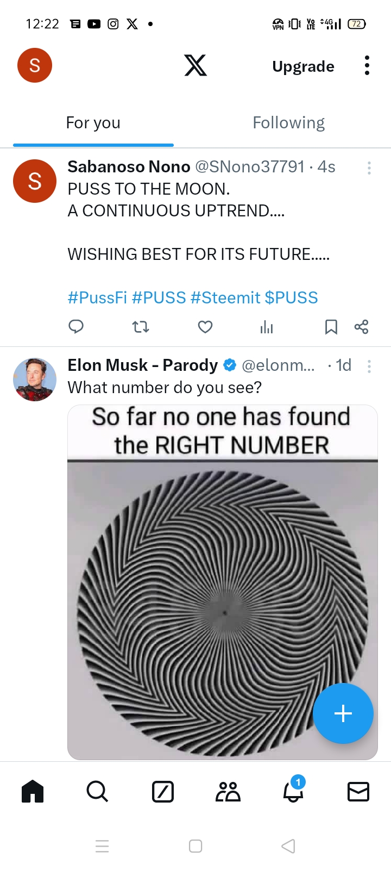Open Messages envelope icon

pos(358,791)
